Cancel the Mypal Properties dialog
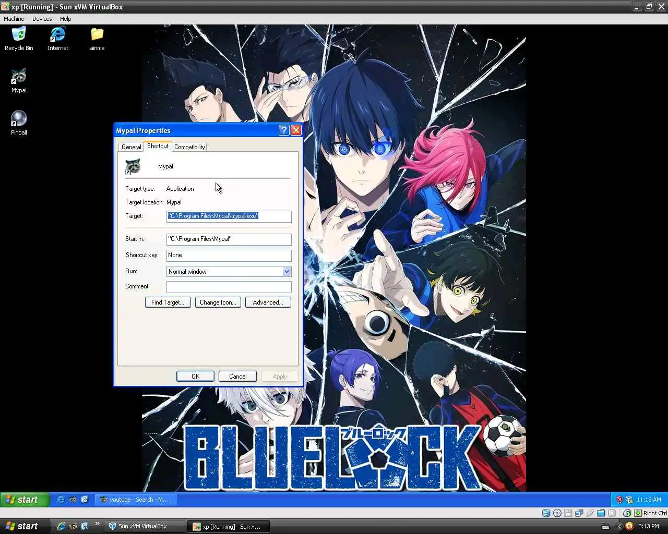Viewport: 668px width, 534px height. pos(237,377)
